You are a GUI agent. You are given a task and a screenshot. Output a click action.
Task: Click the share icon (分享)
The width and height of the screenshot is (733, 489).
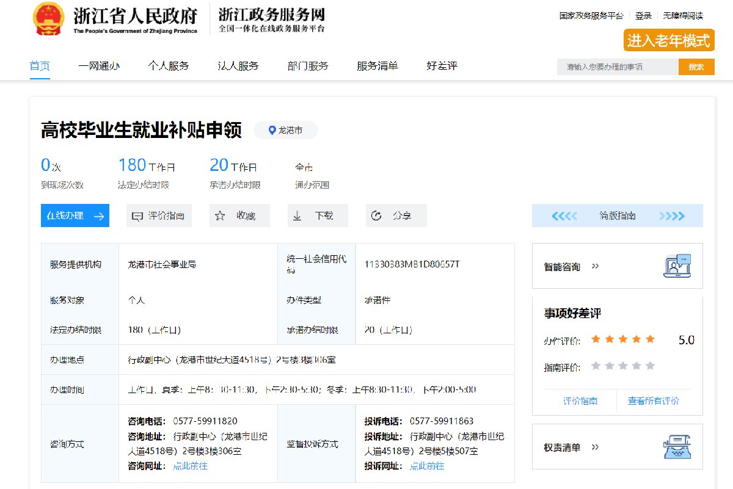376,216
